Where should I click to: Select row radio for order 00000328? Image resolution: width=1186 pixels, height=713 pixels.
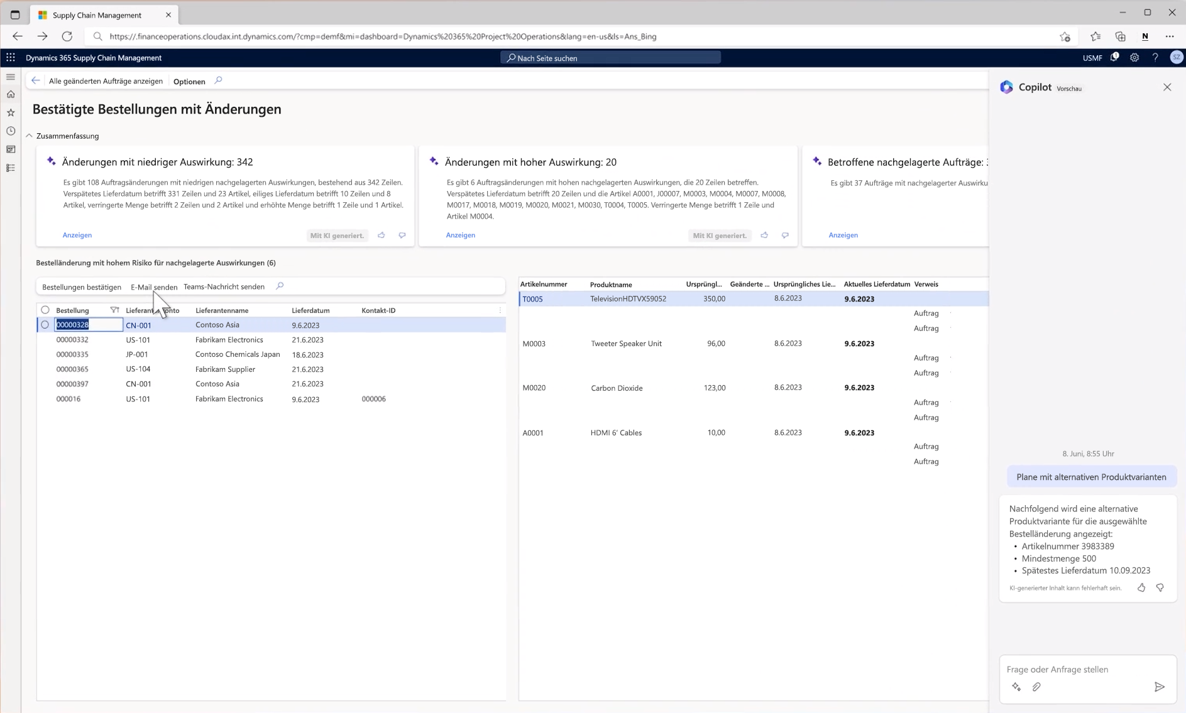tap(45, 325)
